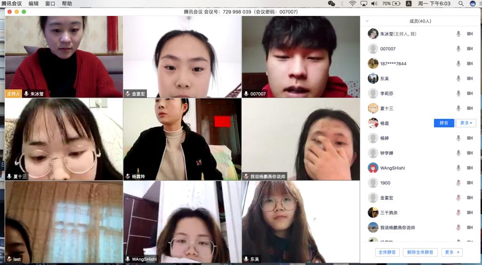
Task: Click microphone icon in 187****7844 row
Action: click(458, 63)
